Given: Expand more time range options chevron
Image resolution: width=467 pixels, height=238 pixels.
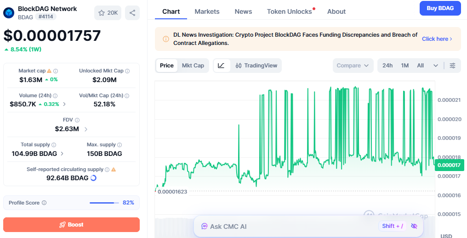Looking at the screenshot, I should click(435, 66).
